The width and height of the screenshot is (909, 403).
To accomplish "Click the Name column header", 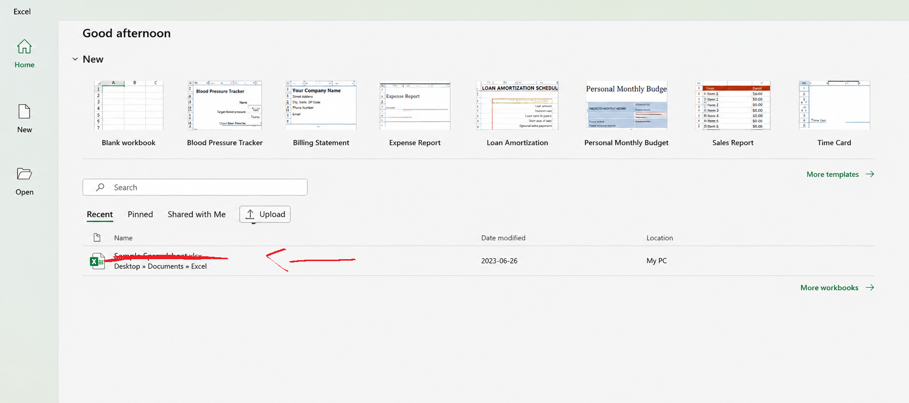I will [123, 238].
